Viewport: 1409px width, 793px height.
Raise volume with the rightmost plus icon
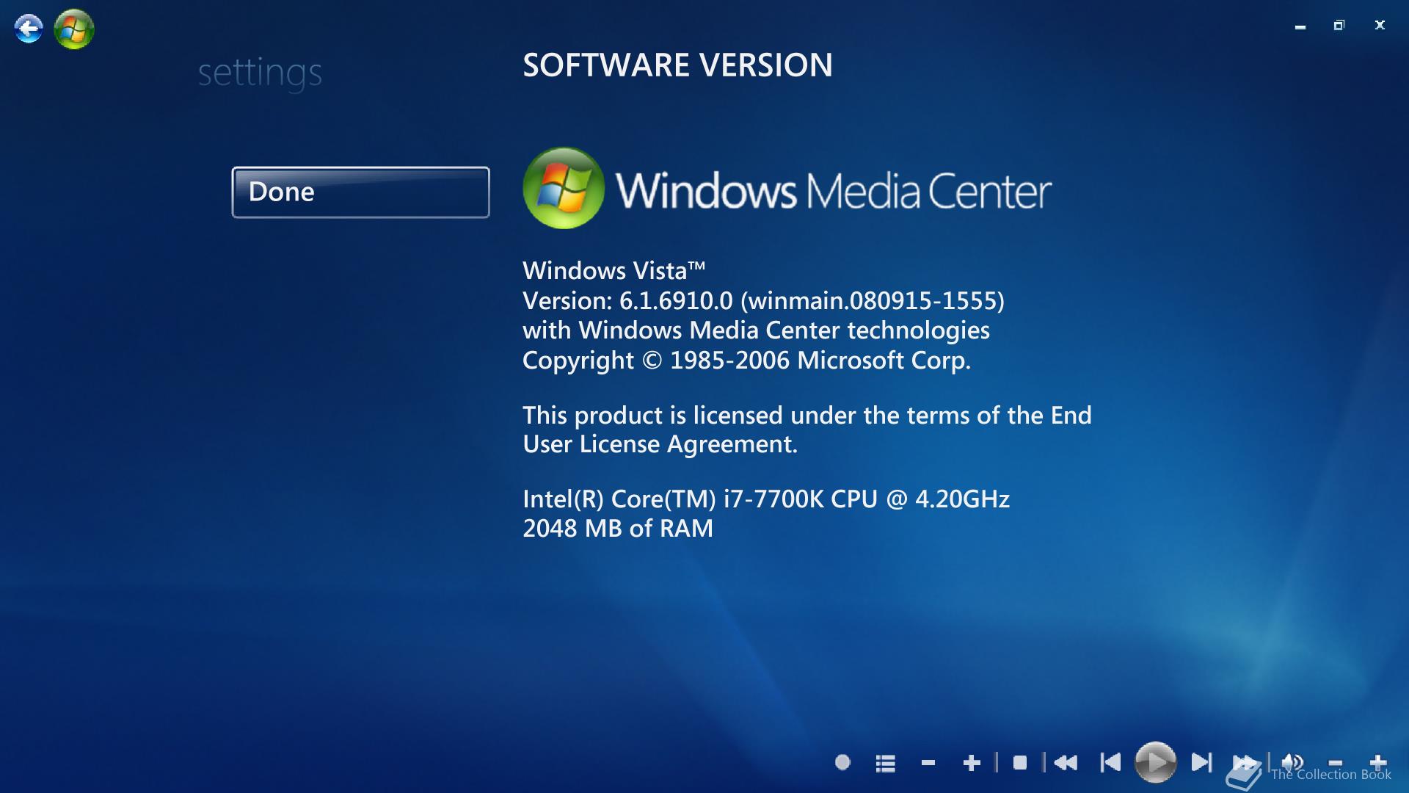(x=1378, y=763)
